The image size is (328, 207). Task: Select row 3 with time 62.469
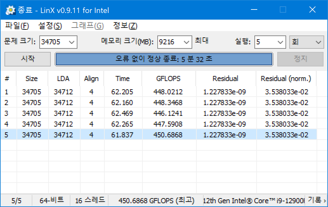pos(159,113)
